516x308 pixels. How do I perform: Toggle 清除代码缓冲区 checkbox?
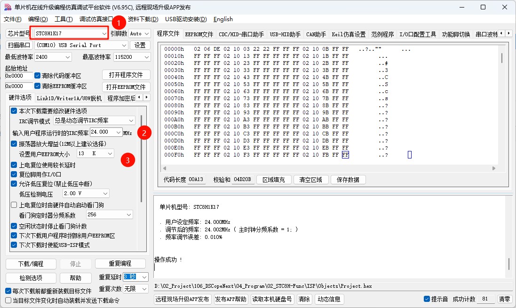tap(38, 76)
